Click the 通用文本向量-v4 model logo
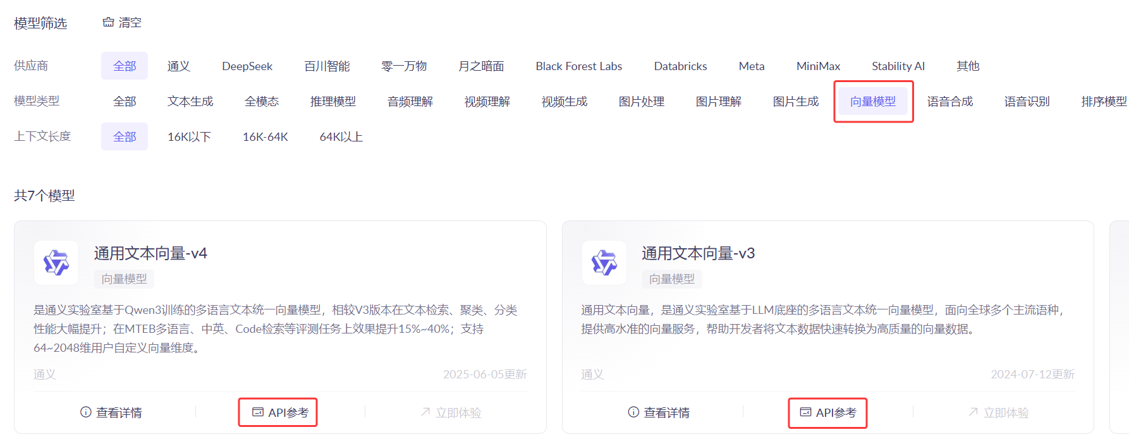 click(56, 263)
